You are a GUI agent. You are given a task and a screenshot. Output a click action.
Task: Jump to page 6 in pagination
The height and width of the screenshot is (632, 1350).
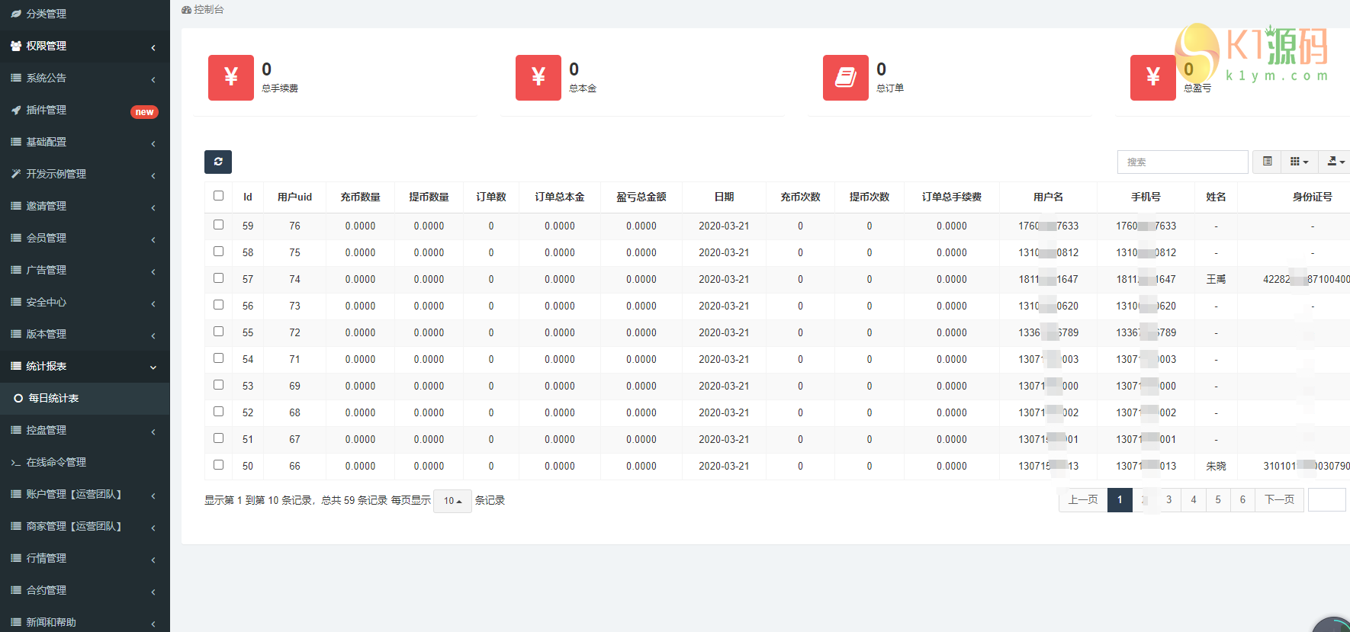point(1242,500)
